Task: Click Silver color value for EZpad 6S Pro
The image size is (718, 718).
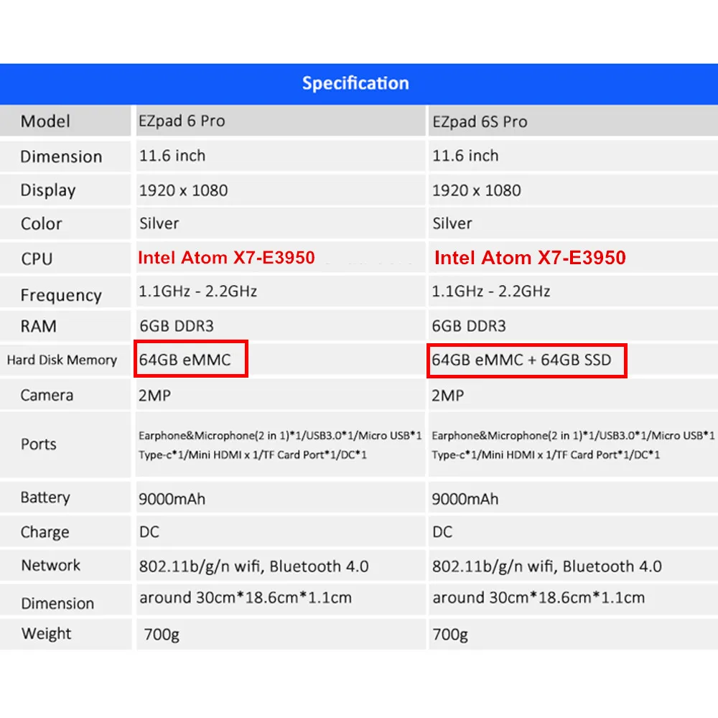Action: pyautogui.click(x=452, y=223)
